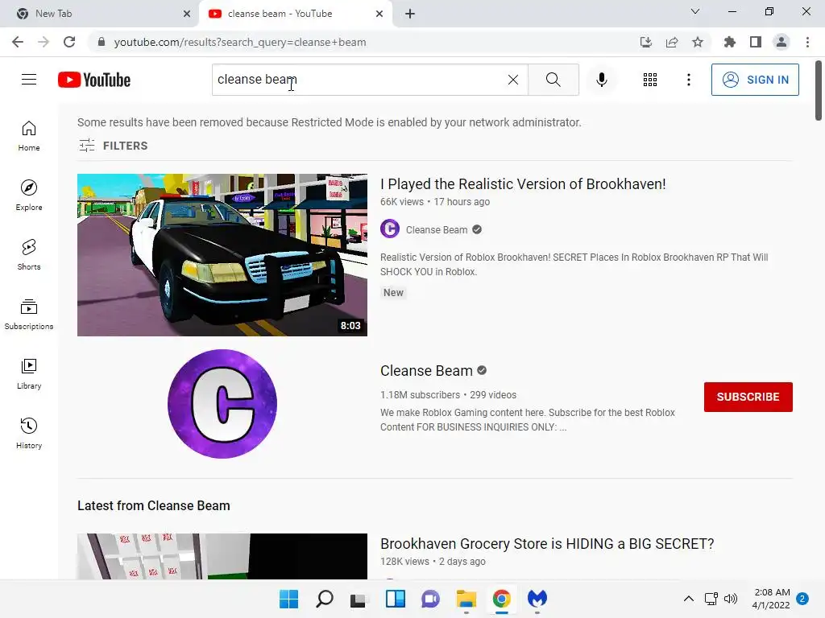825x618 pixels.
Task: Go back with the browser back arrow
Action: pos(18,42)
